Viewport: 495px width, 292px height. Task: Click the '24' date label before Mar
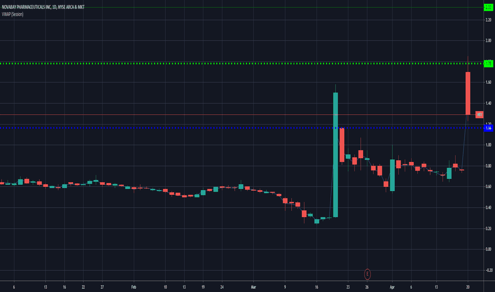tap(222, 287)
